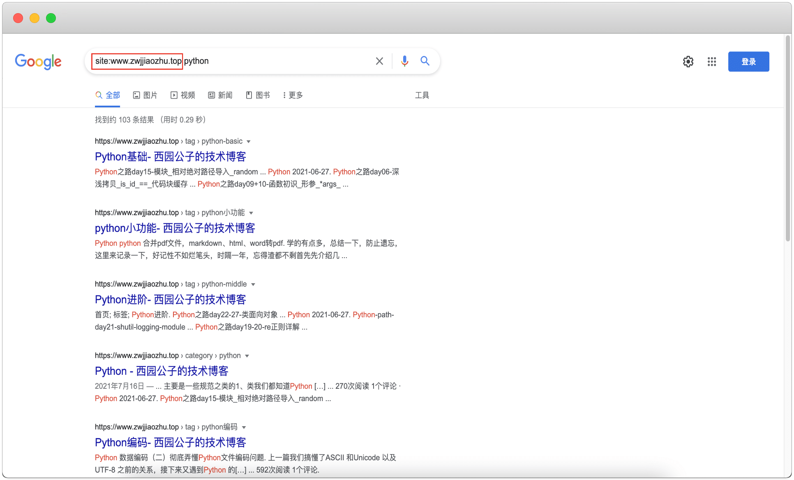Open Google apps grid icon
This screenshot has height=480, width=794.
pyautogui.click(x=712, y=62)
